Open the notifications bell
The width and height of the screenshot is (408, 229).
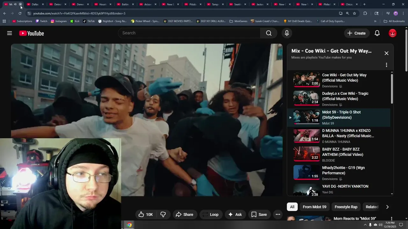point(377,33)
